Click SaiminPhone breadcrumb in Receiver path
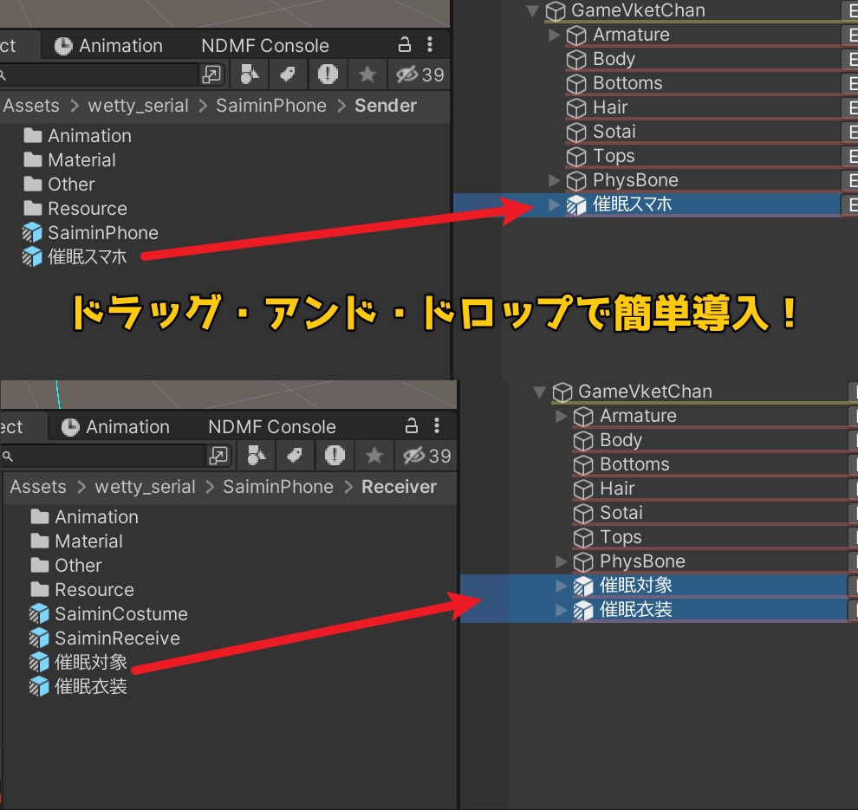Viewport: 858px width, 810px height. [x=278, y=486]
